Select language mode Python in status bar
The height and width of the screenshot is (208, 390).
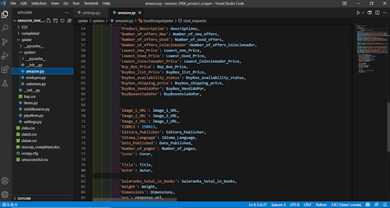(321, 205)
